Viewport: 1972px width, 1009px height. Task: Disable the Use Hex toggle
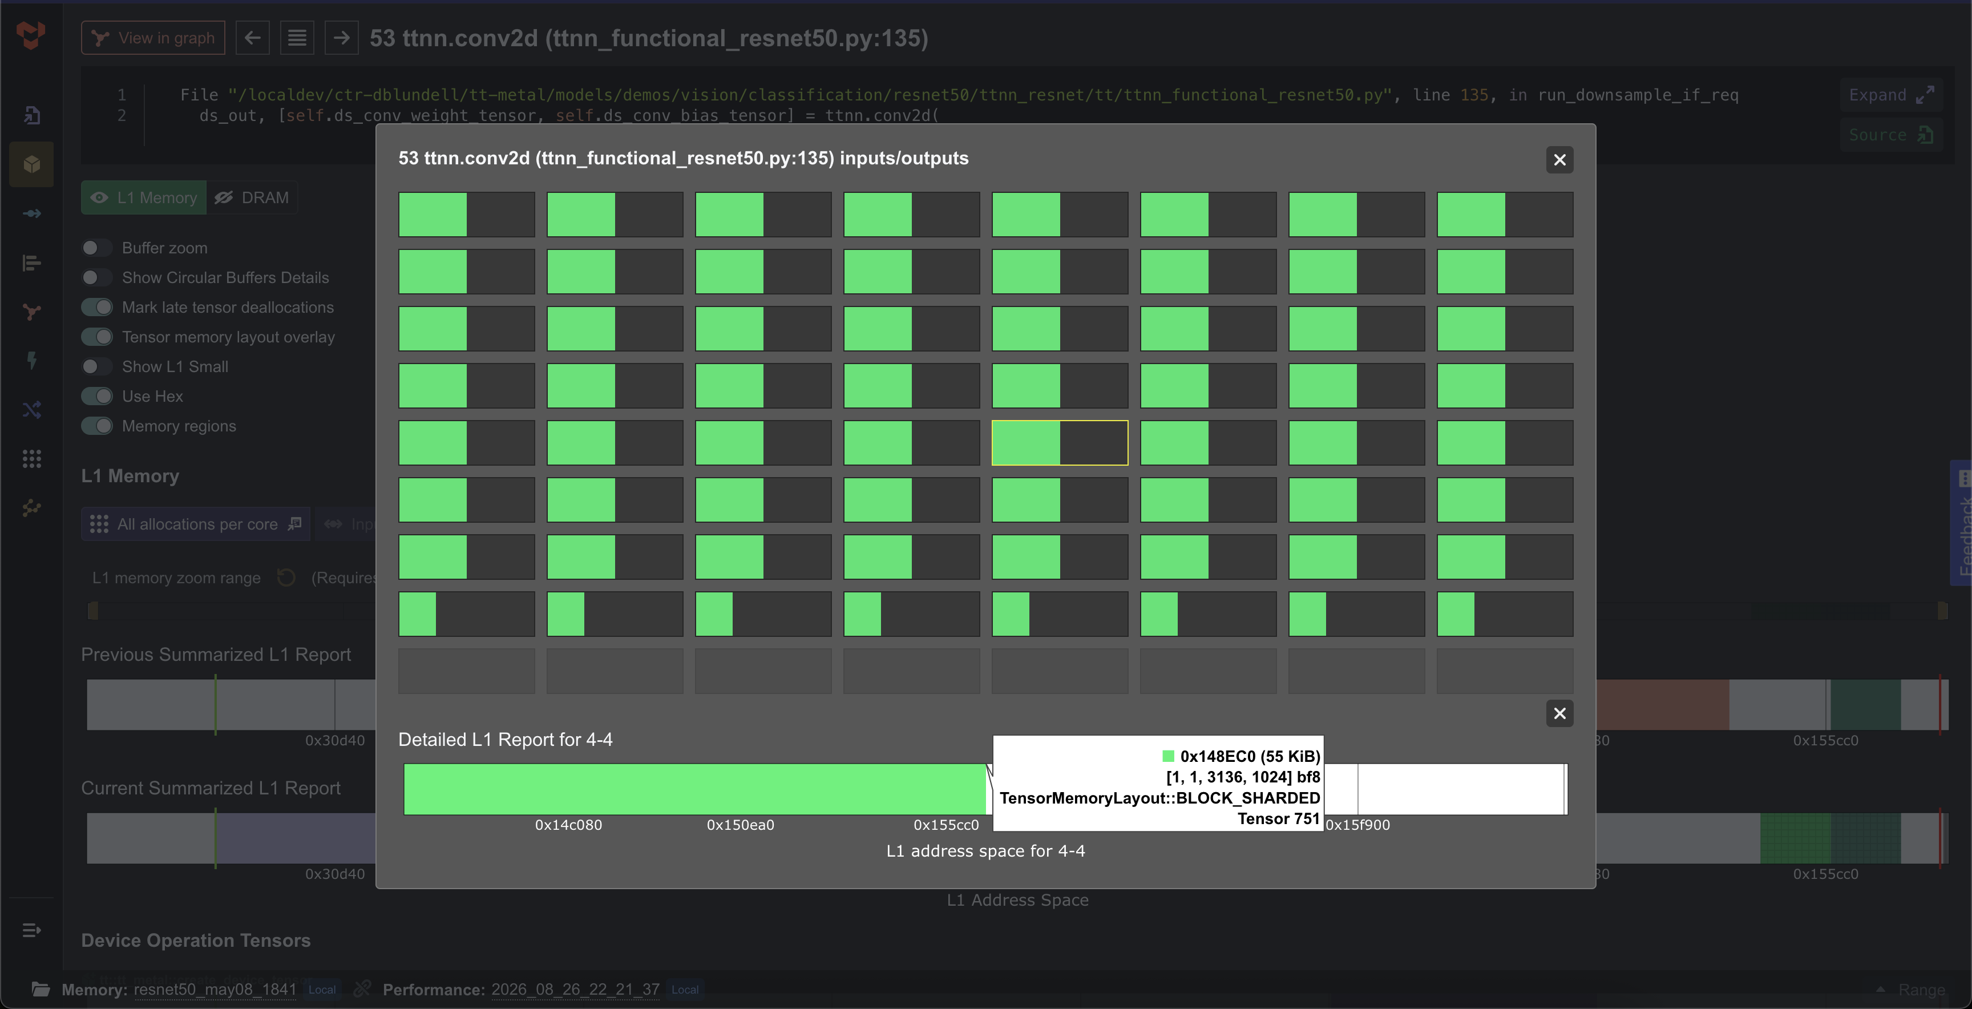tap(96, 396)
